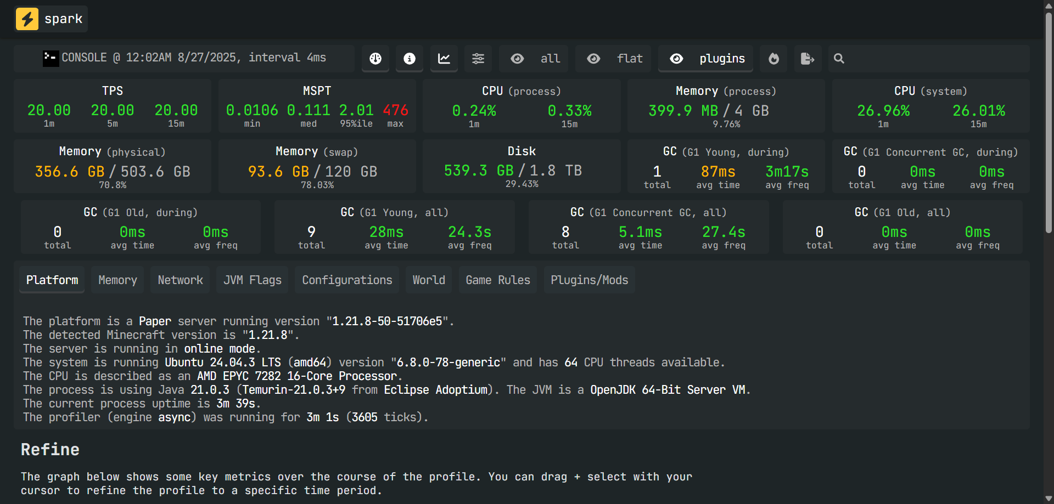Switch to the 'flat' view
Screen dimensions: 1054x504
coord(614,59)
